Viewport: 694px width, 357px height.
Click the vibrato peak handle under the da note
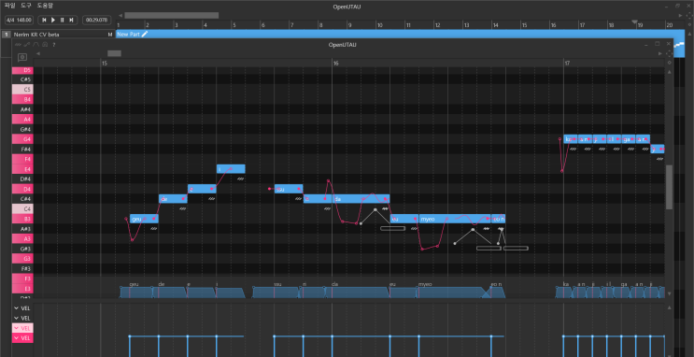(375, 209)
